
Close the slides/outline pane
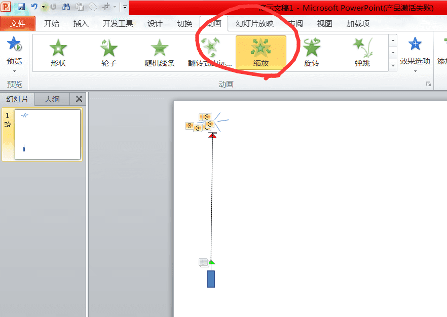click(79, 99)
